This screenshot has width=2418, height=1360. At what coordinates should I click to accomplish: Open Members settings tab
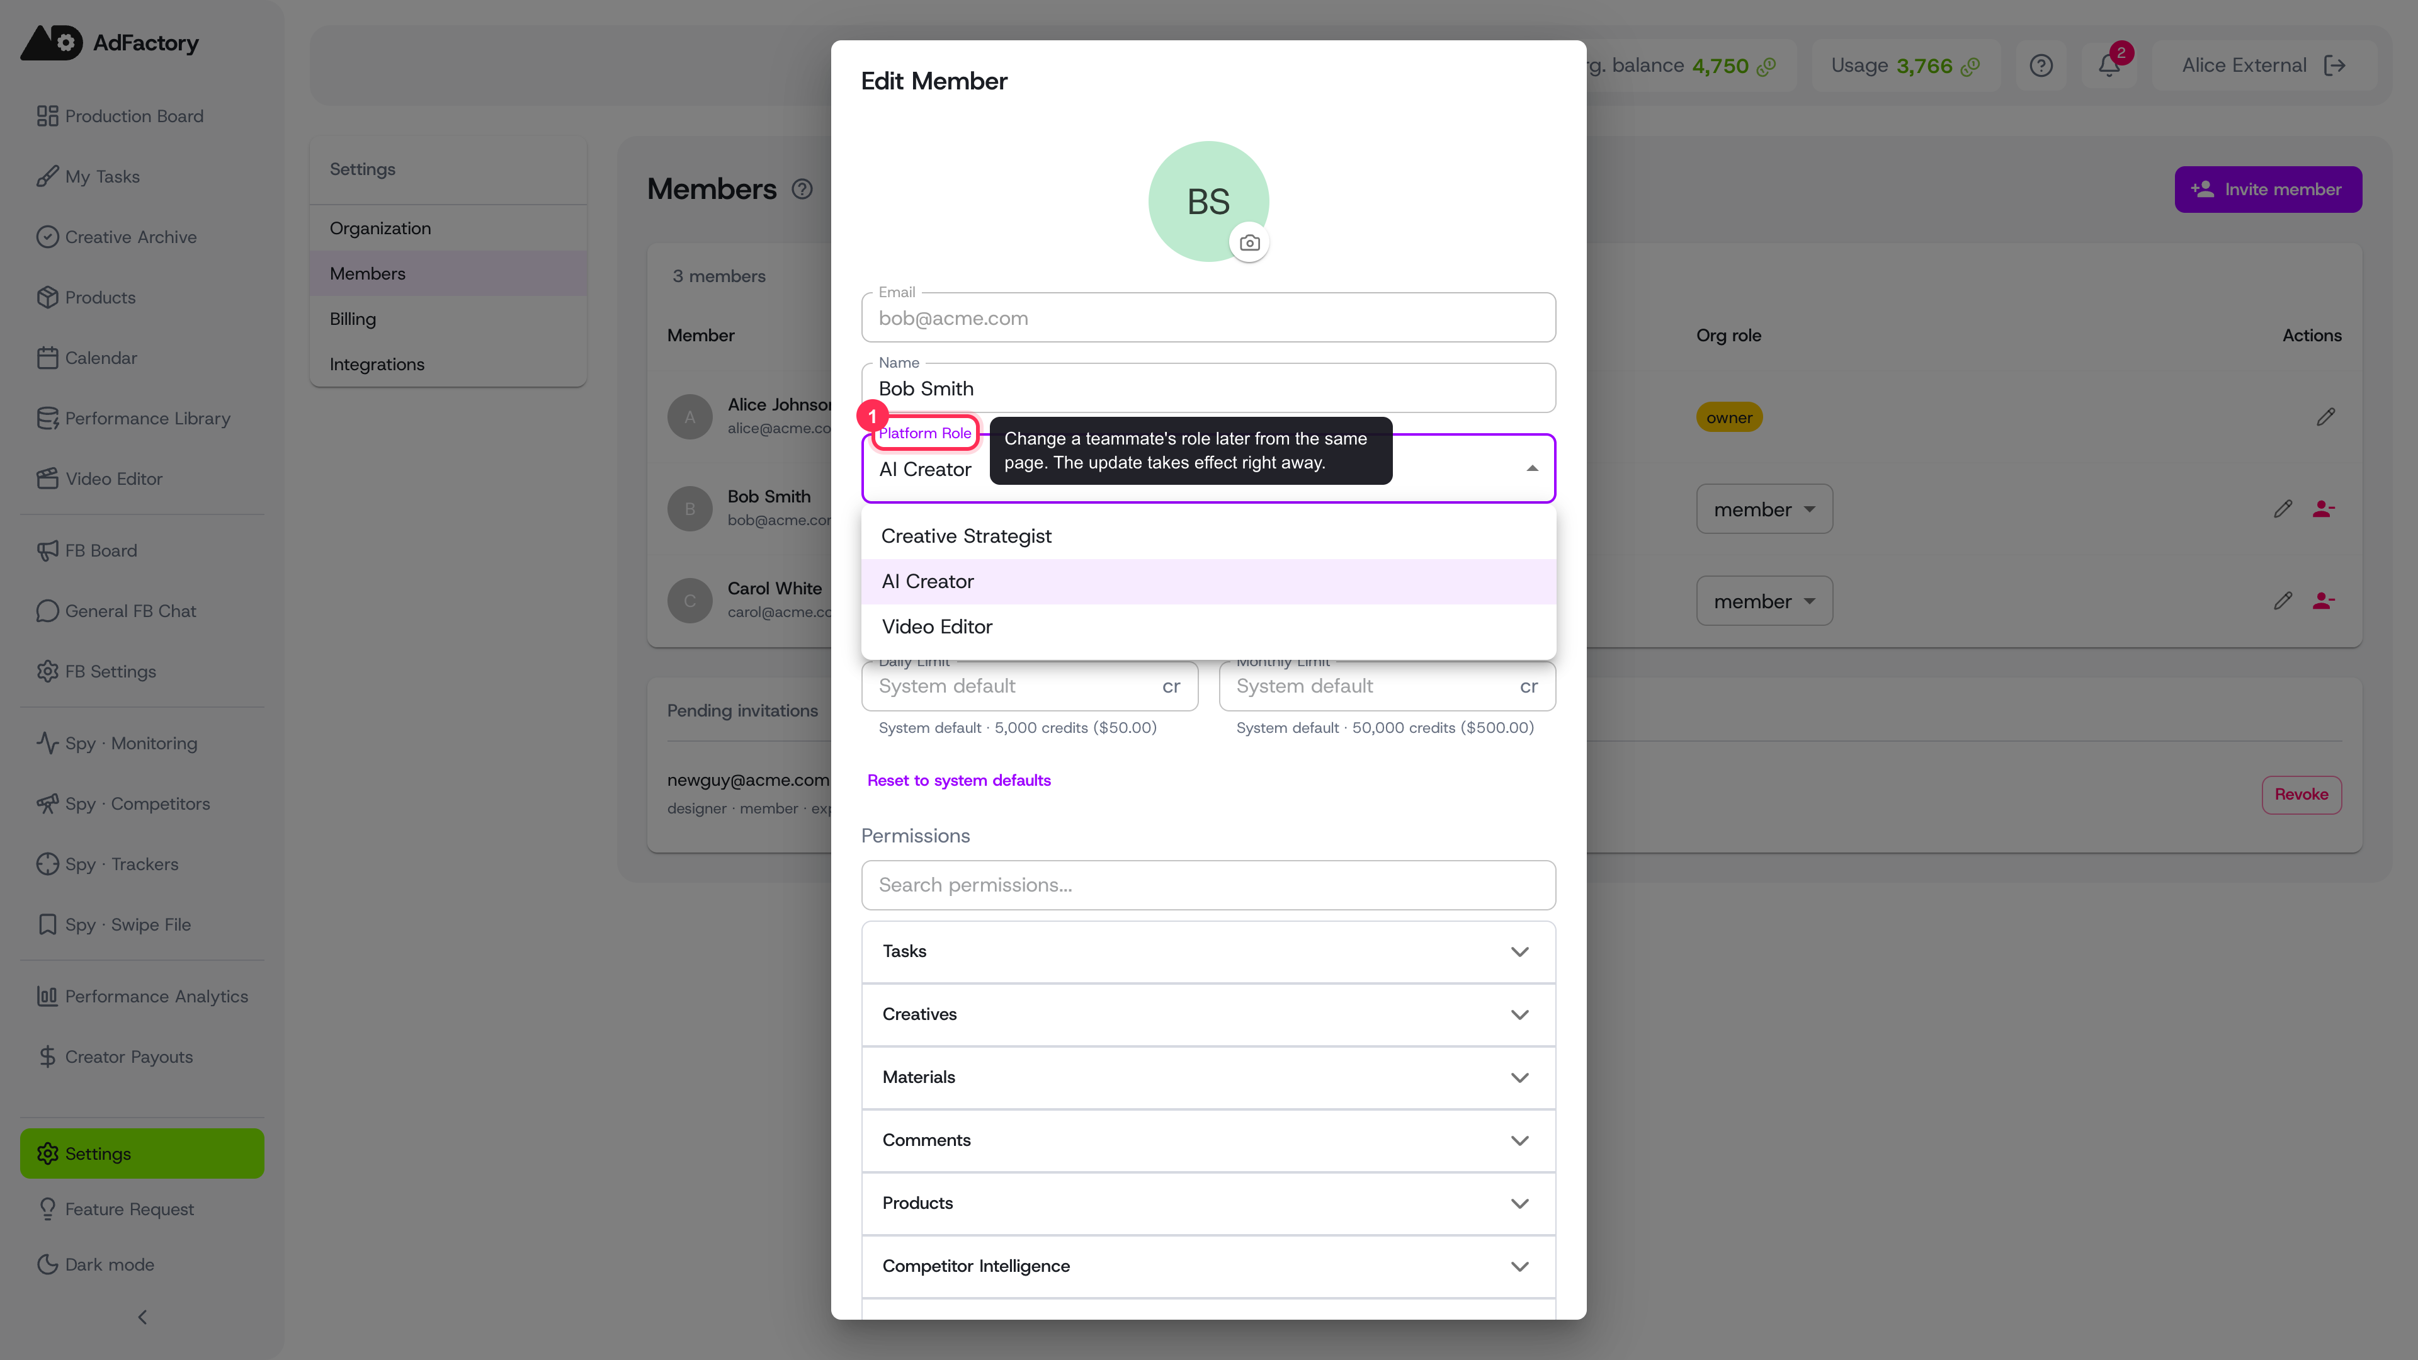[x=448, y=274]
